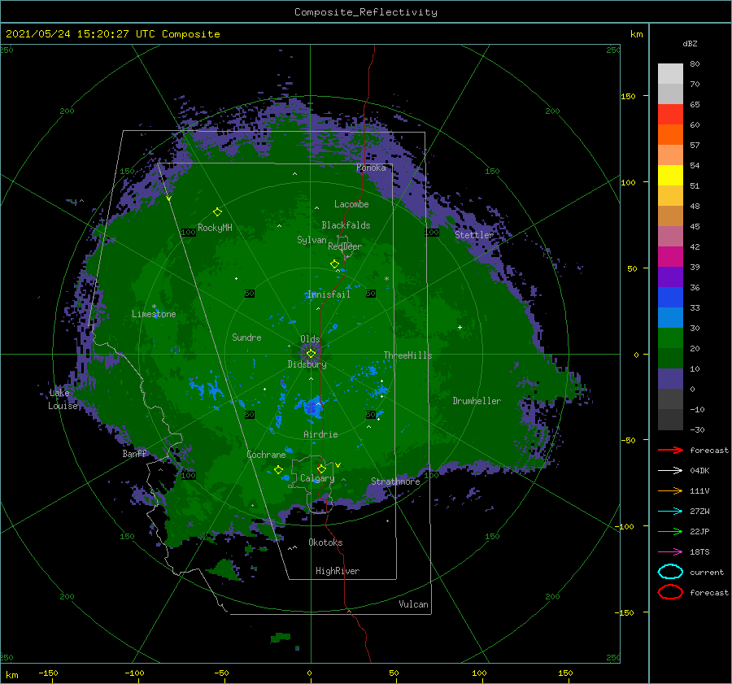Viewport: 732px width, 684px height.
Task: Click the Stettler label
Action: (x=474, y=235)
